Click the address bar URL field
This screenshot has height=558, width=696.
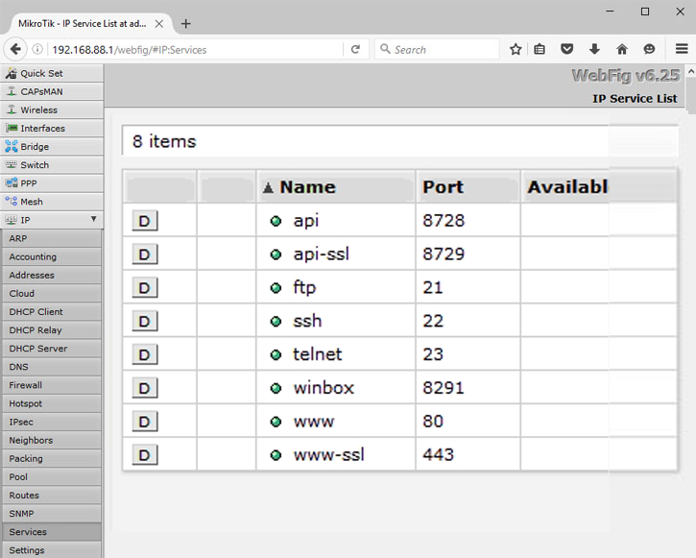tap(195, 49)
